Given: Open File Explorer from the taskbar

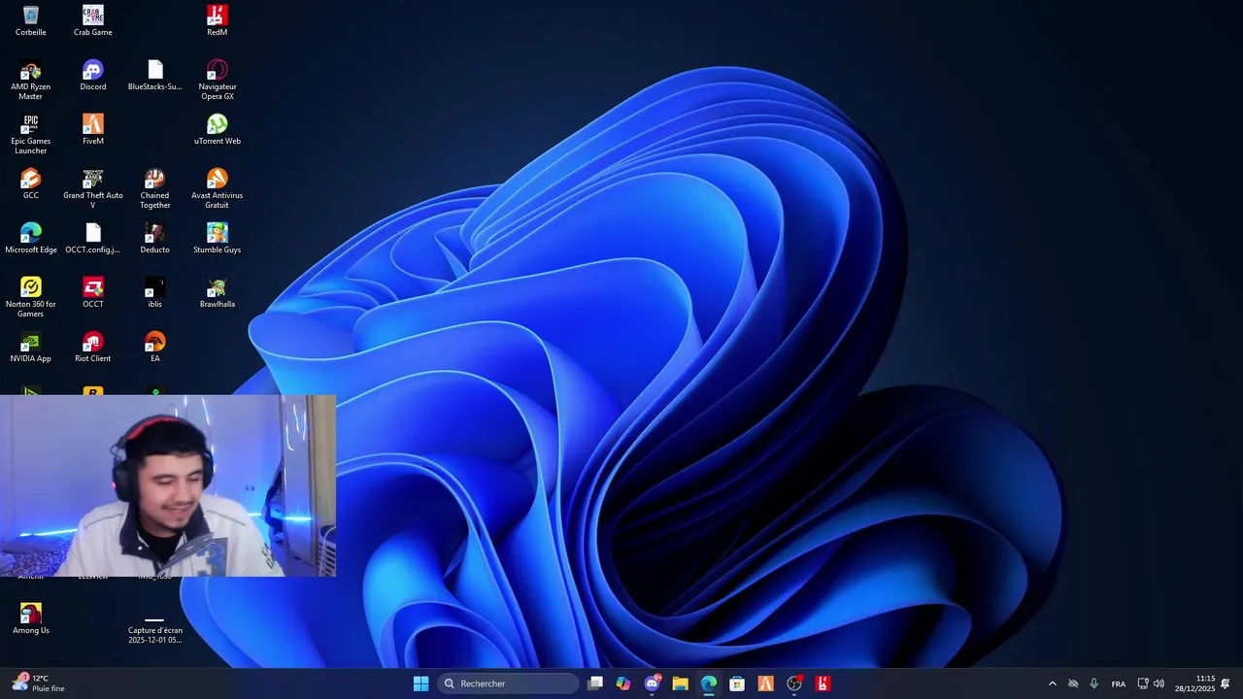Looking at the screenshot, I should click(x=681, y=683).
